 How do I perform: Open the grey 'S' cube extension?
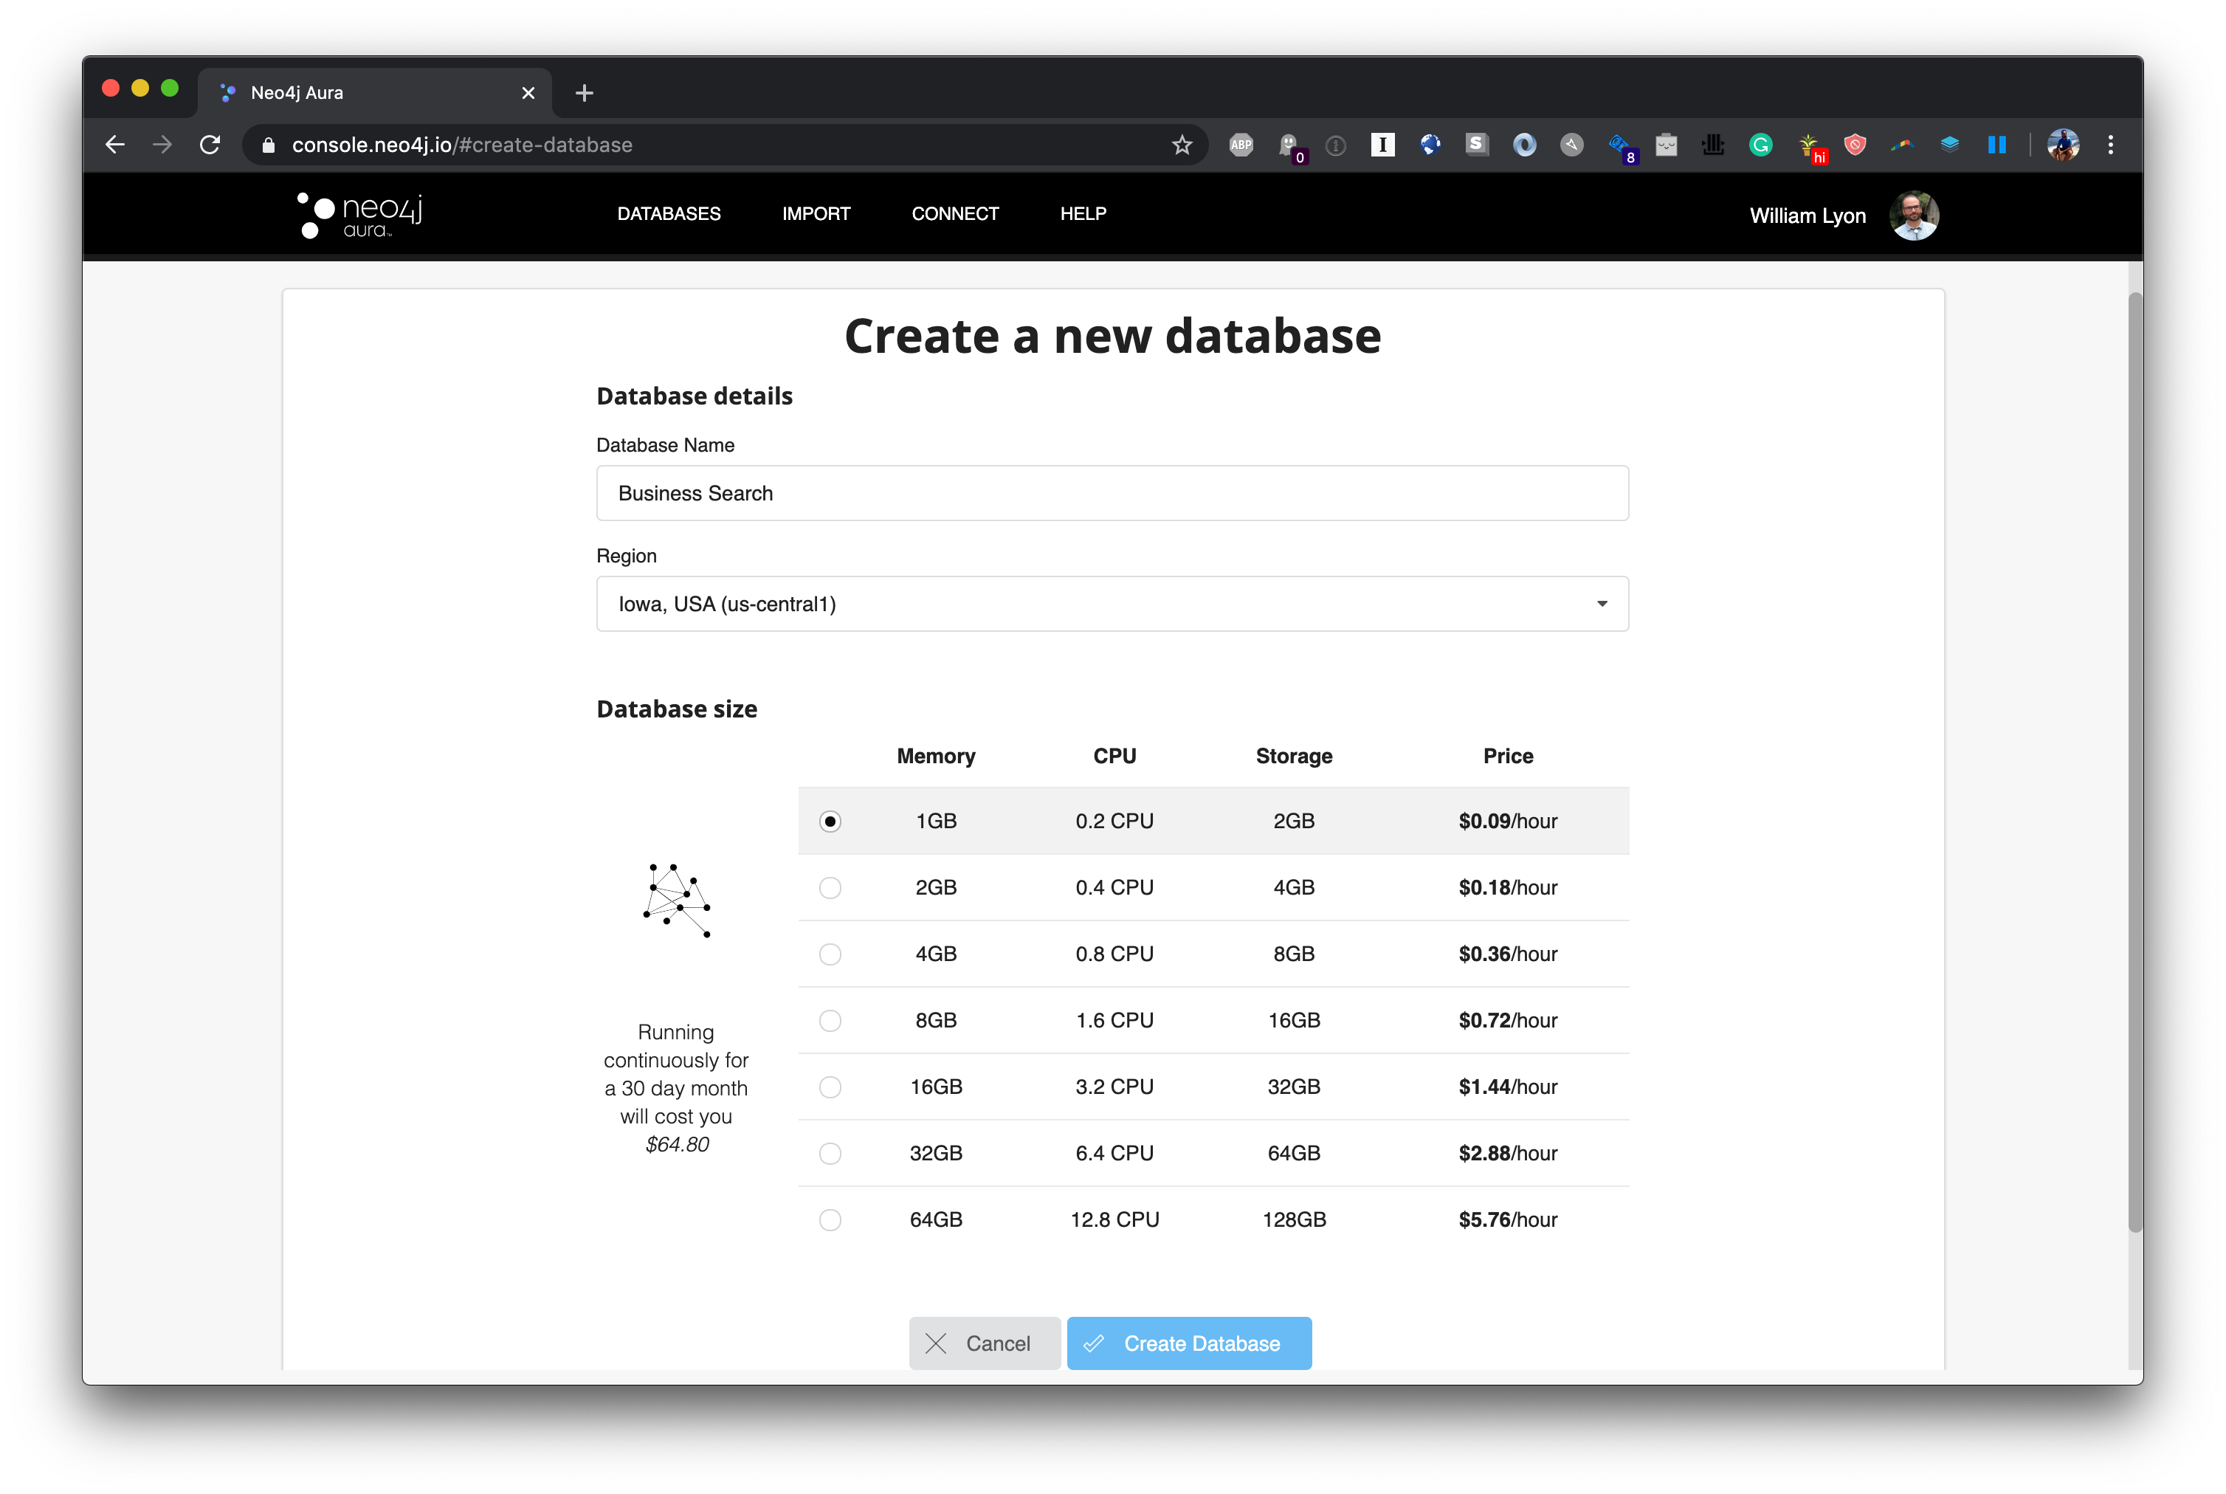[1478, 145]
